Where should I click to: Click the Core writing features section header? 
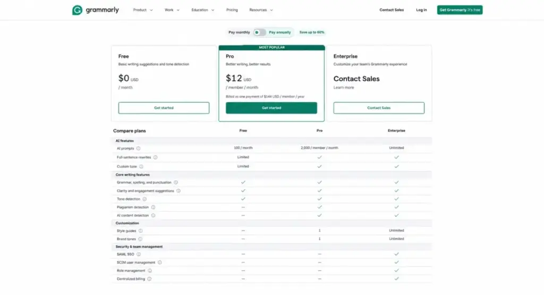tap(132, 175)
